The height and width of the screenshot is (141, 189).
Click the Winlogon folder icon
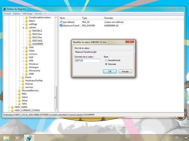[26, 67]
